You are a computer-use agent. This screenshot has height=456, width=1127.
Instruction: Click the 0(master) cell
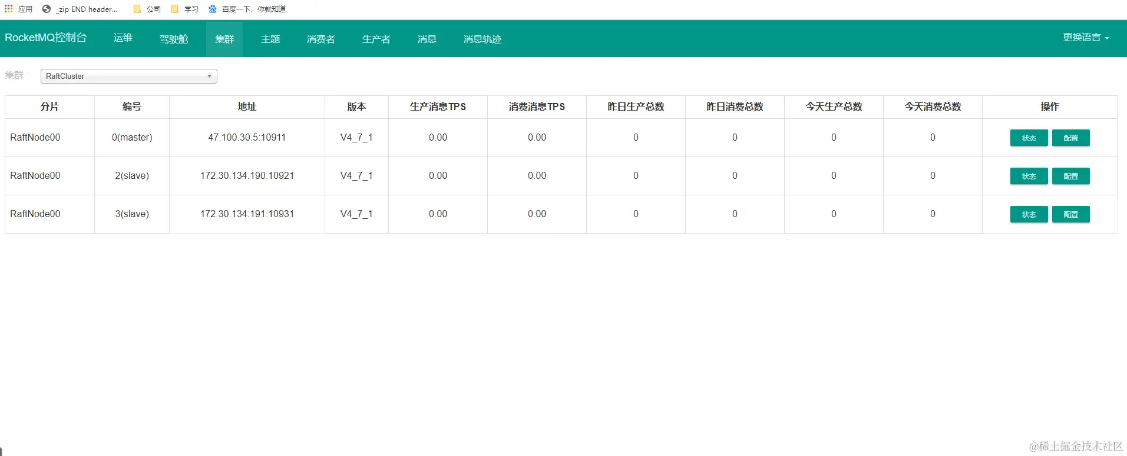pos(132,137)
